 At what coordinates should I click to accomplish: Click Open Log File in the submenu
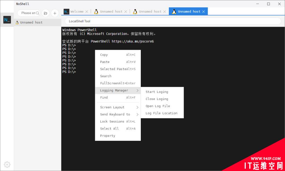click(162, 106)
